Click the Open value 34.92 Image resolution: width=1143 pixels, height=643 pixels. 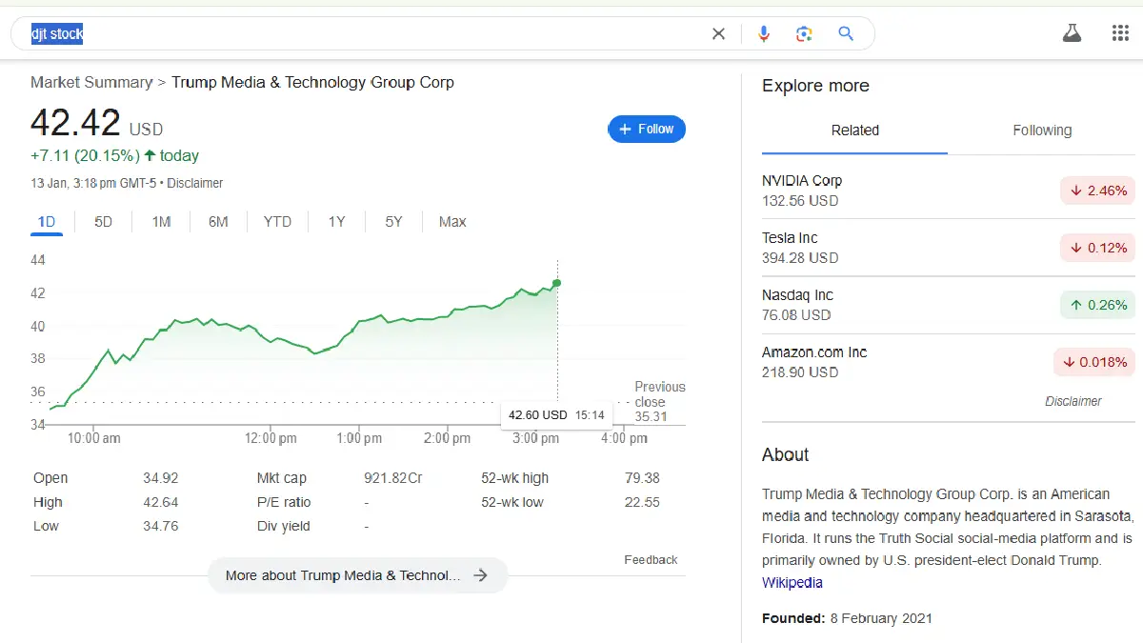pos(160,478)
